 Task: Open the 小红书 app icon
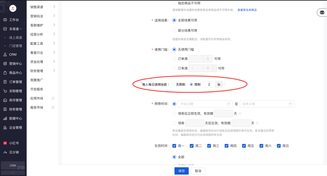[x=5, y=143]
